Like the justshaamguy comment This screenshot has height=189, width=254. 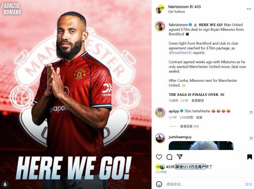click(251, 138)
